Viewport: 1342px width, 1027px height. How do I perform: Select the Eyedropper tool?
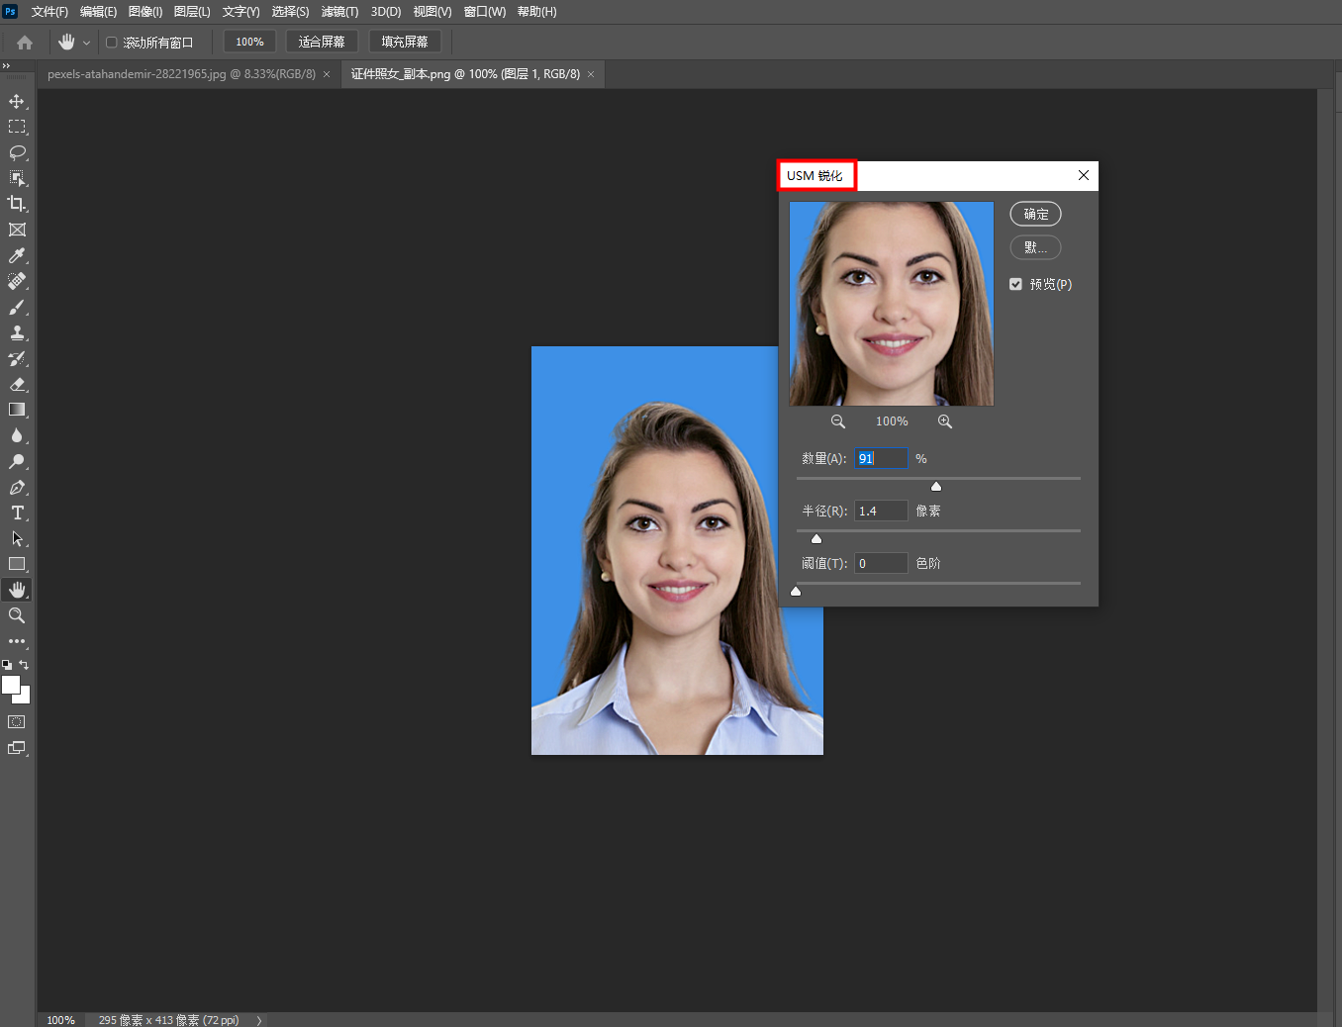[17, 255]
